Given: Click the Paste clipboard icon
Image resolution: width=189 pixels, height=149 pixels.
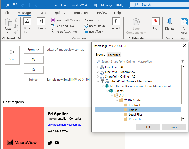Looking at the screenshot, I should 8,22.
